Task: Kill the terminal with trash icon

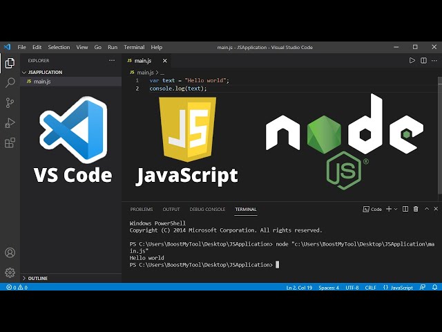Action: point(416,209)
